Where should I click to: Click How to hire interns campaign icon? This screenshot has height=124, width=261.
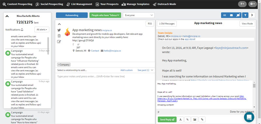[8, 115]
